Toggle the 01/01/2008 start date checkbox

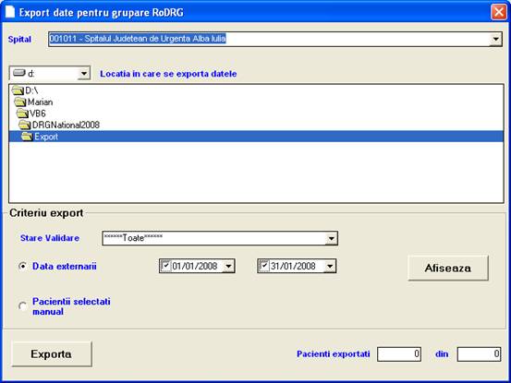point(166,266)
